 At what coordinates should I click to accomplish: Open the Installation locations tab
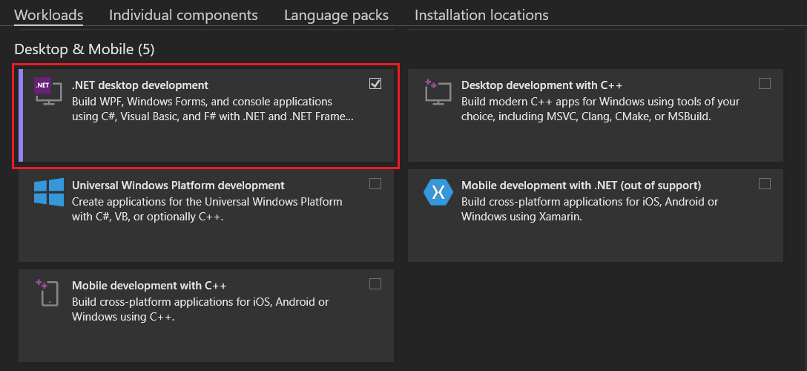pyautogui.click(x=481, y=15)
